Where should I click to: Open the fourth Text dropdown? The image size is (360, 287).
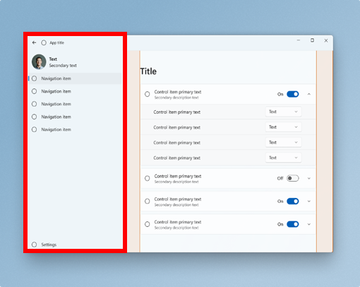coord(283,158)
